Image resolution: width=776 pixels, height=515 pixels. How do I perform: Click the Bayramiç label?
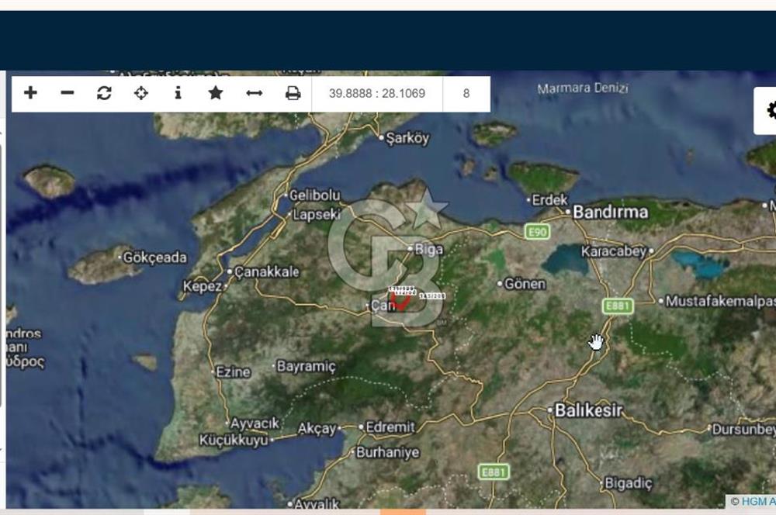click(x=306, y=367)
